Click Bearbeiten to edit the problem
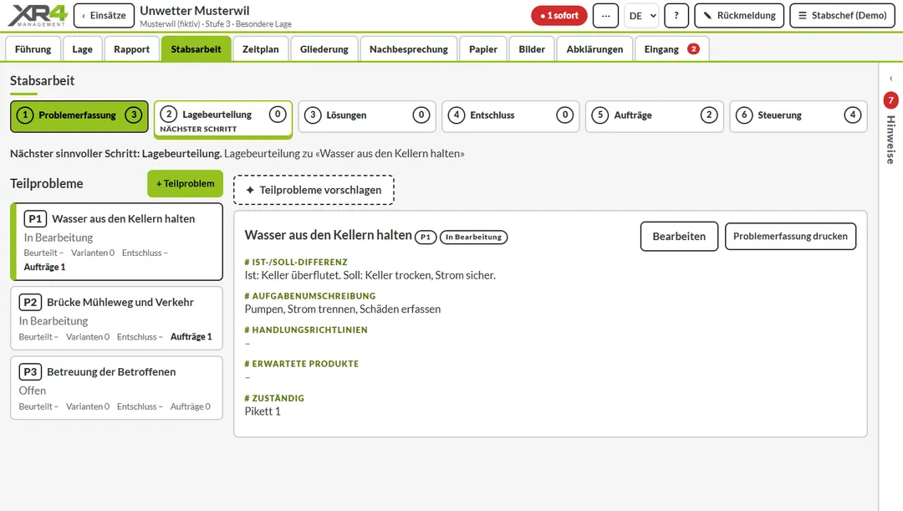The height and width of the screenshot is (511, 903). 679,236
